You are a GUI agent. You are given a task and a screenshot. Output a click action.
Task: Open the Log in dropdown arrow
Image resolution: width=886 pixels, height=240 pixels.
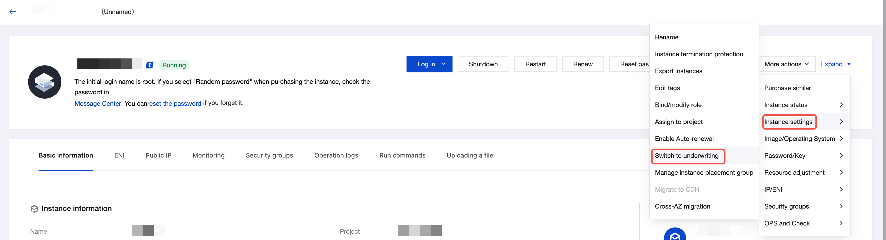coord(444,64)
